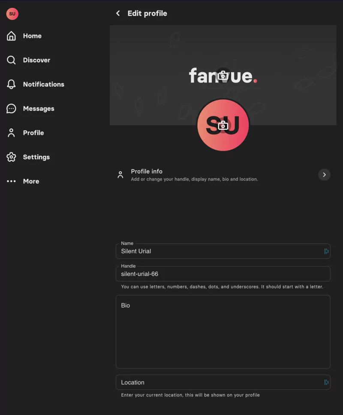The height and width of the screenshot is (415, 343).
Task: Click the autofill icon in the Location field
Action: coord(326,382)
